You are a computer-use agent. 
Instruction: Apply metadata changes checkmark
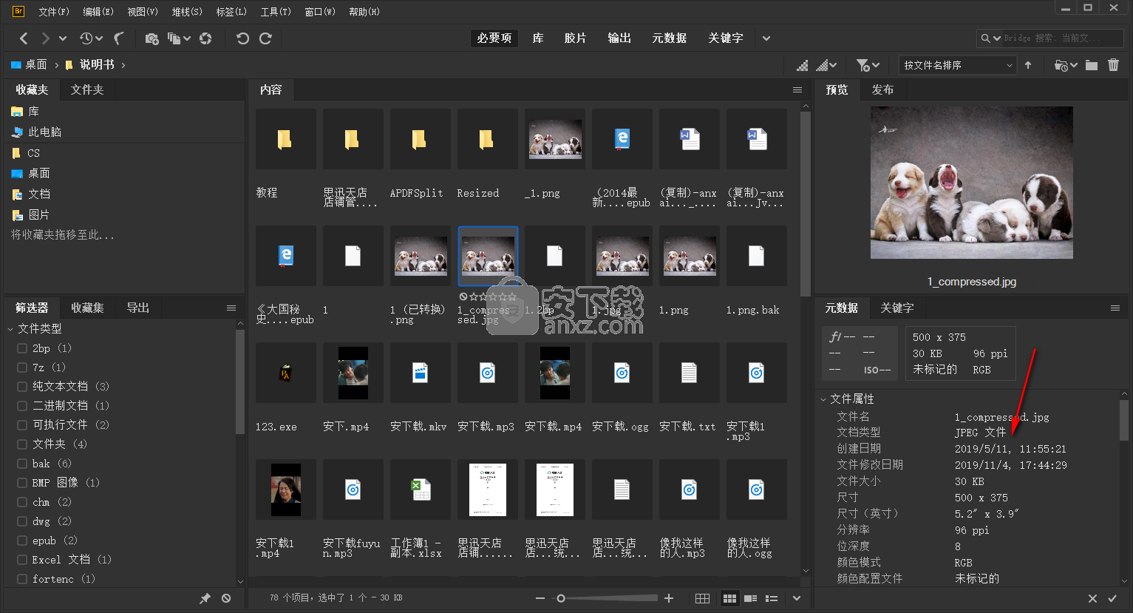[x=1112, y=598]
